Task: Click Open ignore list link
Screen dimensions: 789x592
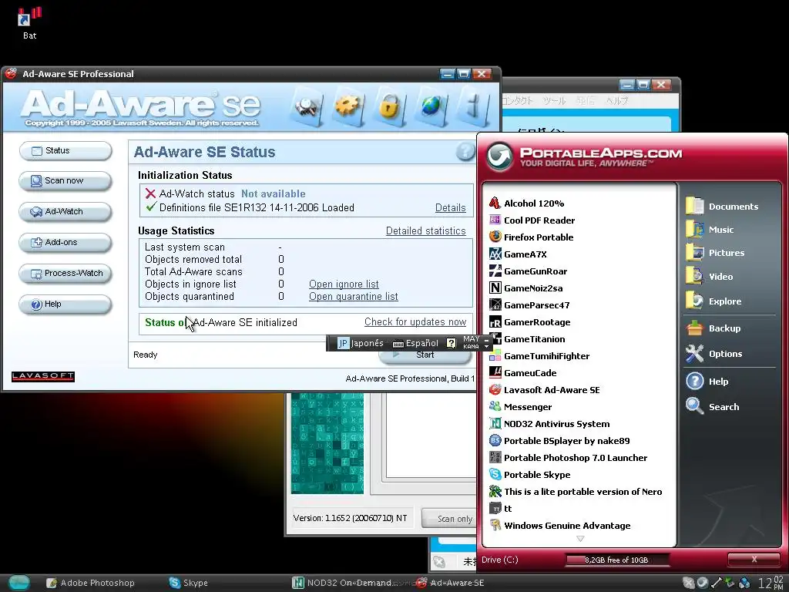Action: tap(344, 284)
